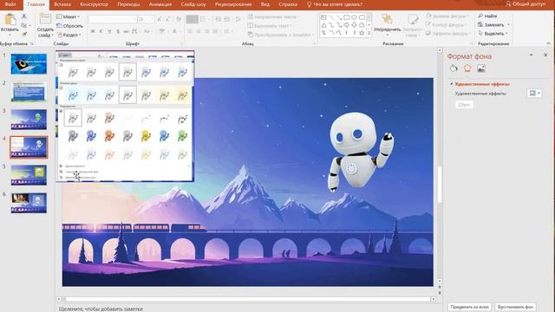The width and height of the screenshot is (555, 312).
Task: Increase font size with the larger A icon
Action: 160,19
